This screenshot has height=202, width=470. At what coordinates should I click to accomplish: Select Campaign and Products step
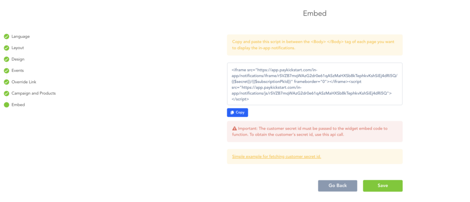(34, 93)
